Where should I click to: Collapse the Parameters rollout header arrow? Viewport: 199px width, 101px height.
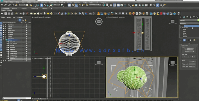[180, 45]
